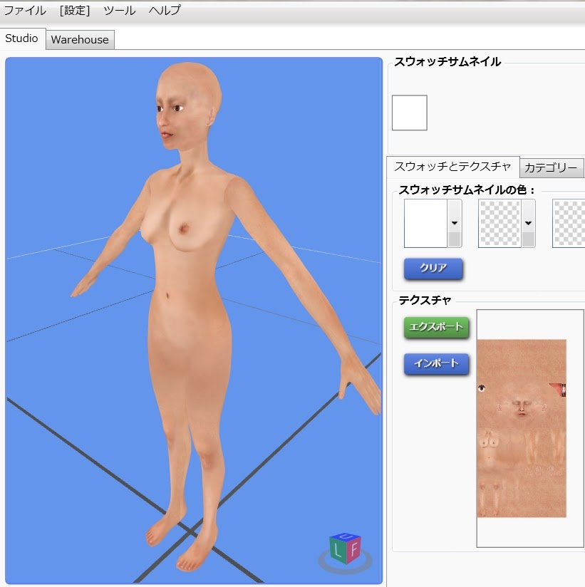Switch to the カテゴリー tab

[x=551, y=168]
